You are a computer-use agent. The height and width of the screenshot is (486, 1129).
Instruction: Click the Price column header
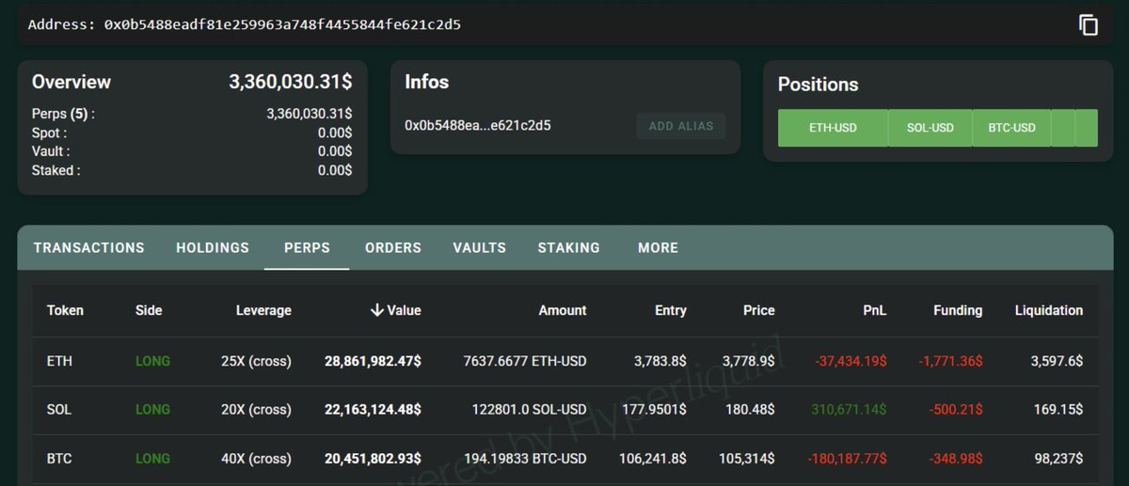(758, 310)
